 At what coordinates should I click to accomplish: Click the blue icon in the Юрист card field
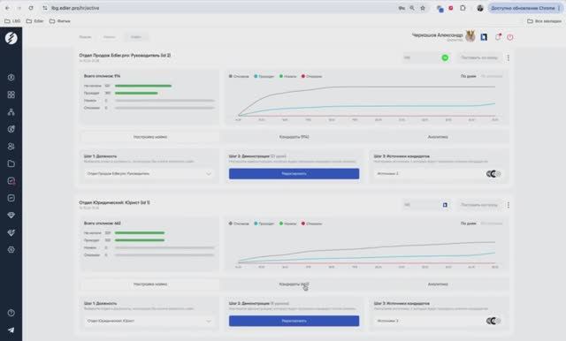445,205
